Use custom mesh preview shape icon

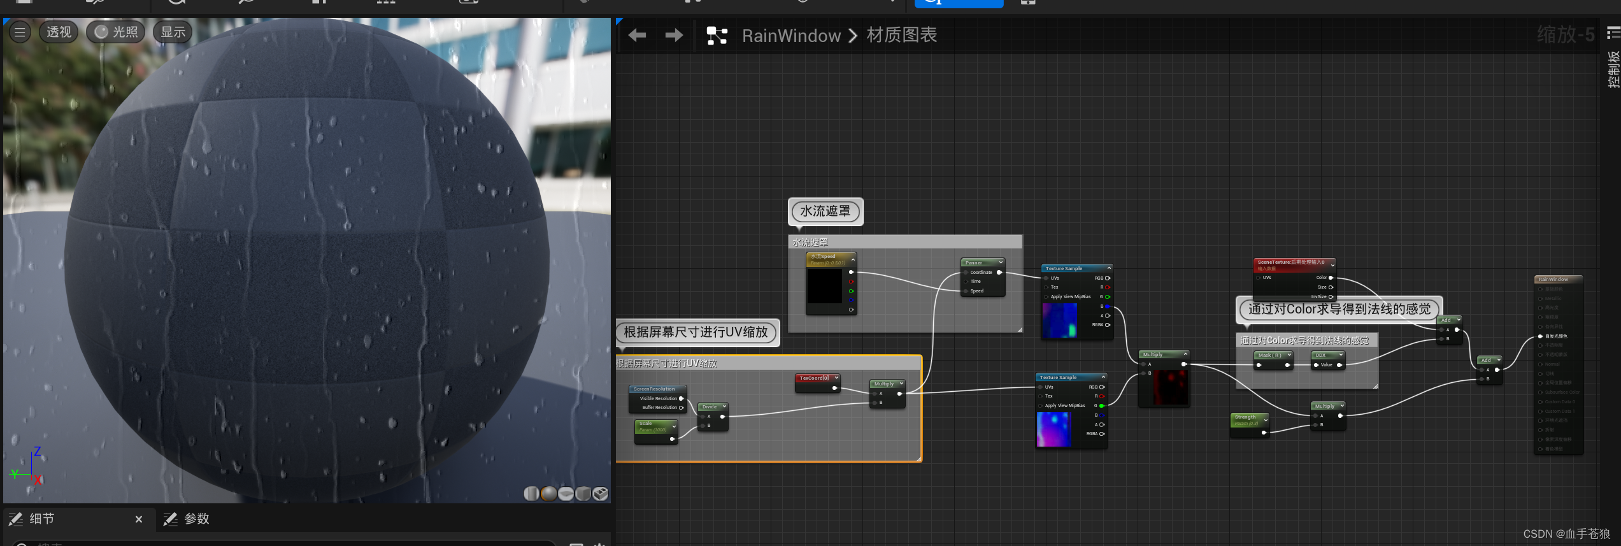click(600, 494)
